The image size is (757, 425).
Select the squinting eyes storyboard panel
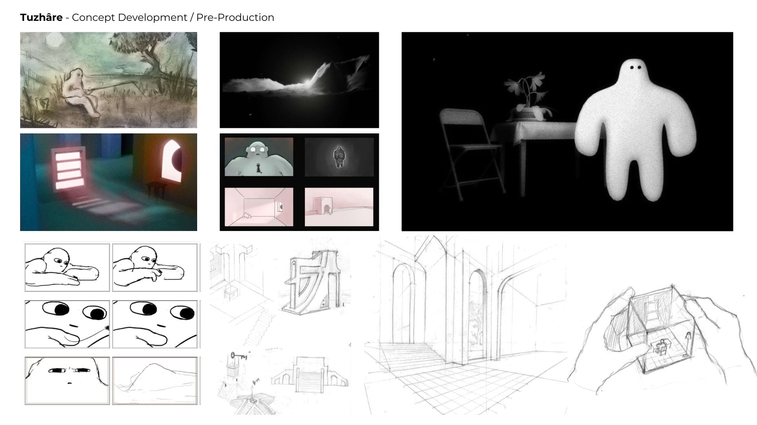click(67, 381)
